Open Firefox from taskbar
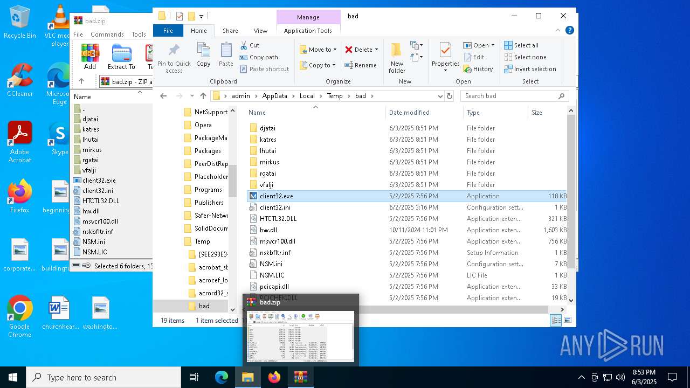The width and height of the screenshot is (690, 388). (274, 377)
